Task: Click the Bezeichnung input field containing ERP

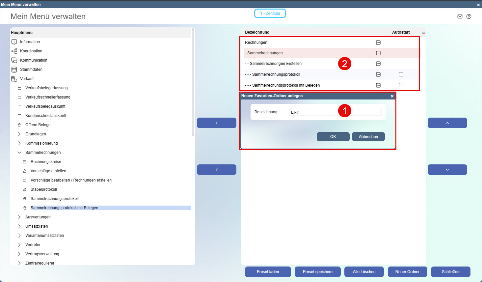Action: pyautogui.click(x=335, y=112)
